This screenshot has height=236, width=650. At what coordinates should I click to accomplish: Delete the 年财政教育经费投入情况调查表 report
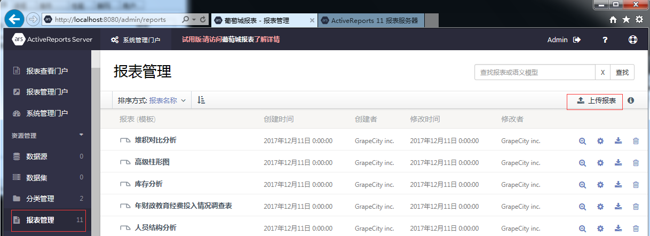click(x=636, y=206)
